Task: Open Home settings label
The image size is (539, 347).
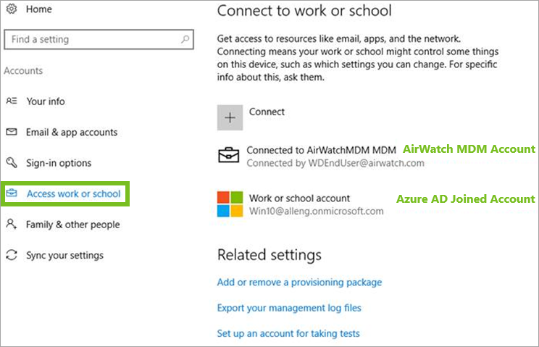Action: click(x=39, y=9)
